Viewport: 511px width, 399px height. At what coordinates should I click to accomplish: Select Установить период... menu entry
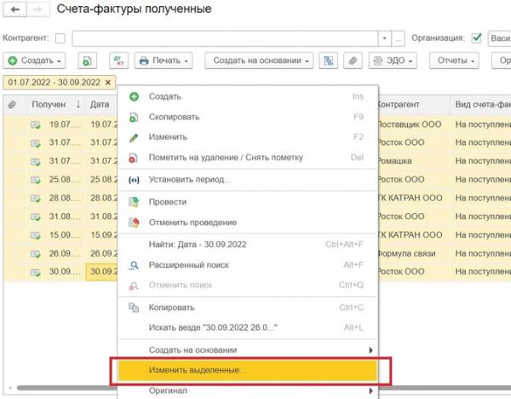click(x=248, y=180)
